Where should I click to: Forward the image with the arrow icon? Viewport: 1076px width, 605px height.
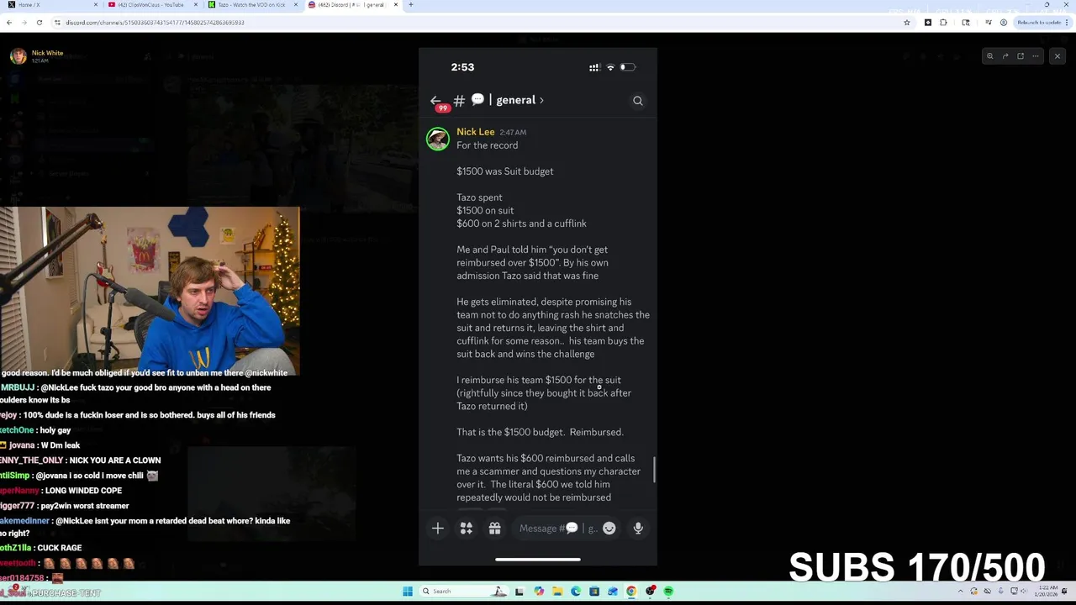click(1005, 56)
